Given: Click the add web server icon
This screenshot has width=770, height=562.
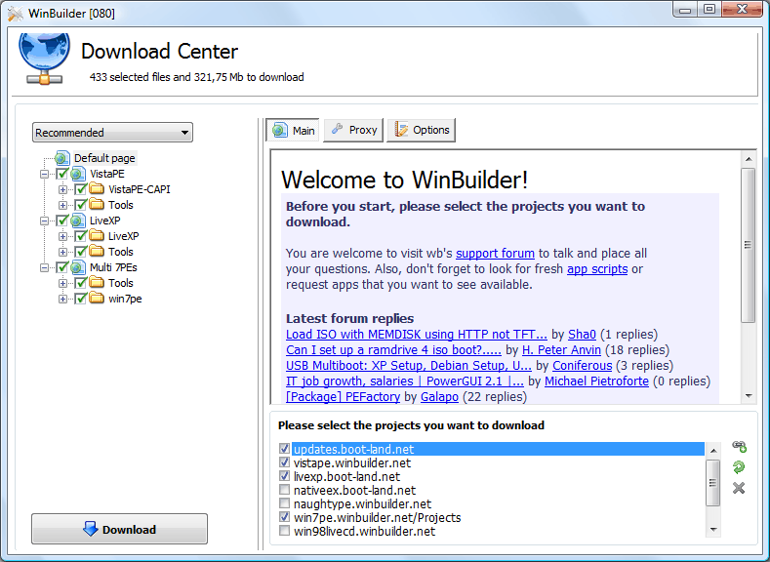Looking at the screenshot, I should 739,446.
